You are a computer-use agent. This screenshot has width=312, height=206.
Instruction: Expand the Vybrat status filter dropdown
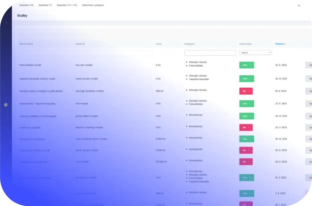[x=255, y=53]
